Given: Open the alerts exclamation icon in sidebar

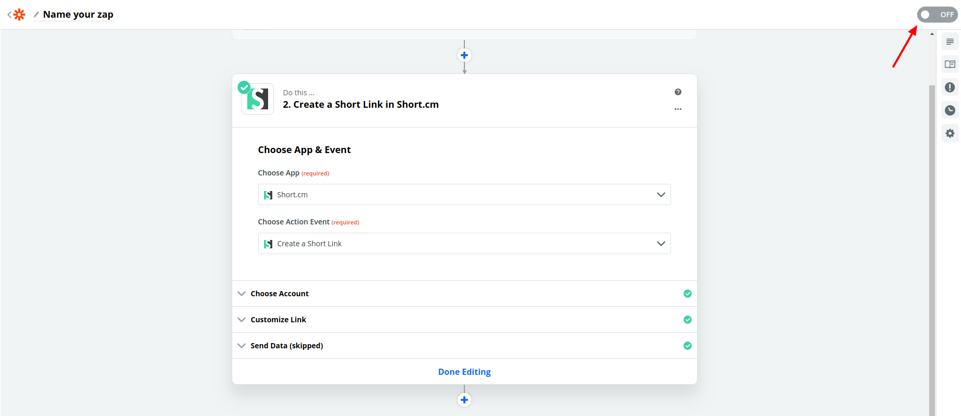Looking at the screenshot, I should pyautogui.click(x=950, y=87).
